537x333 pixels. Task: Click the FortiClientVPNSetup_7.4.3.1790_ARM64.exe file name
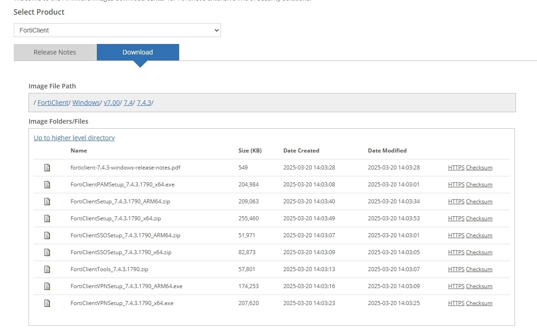point(126,286)
